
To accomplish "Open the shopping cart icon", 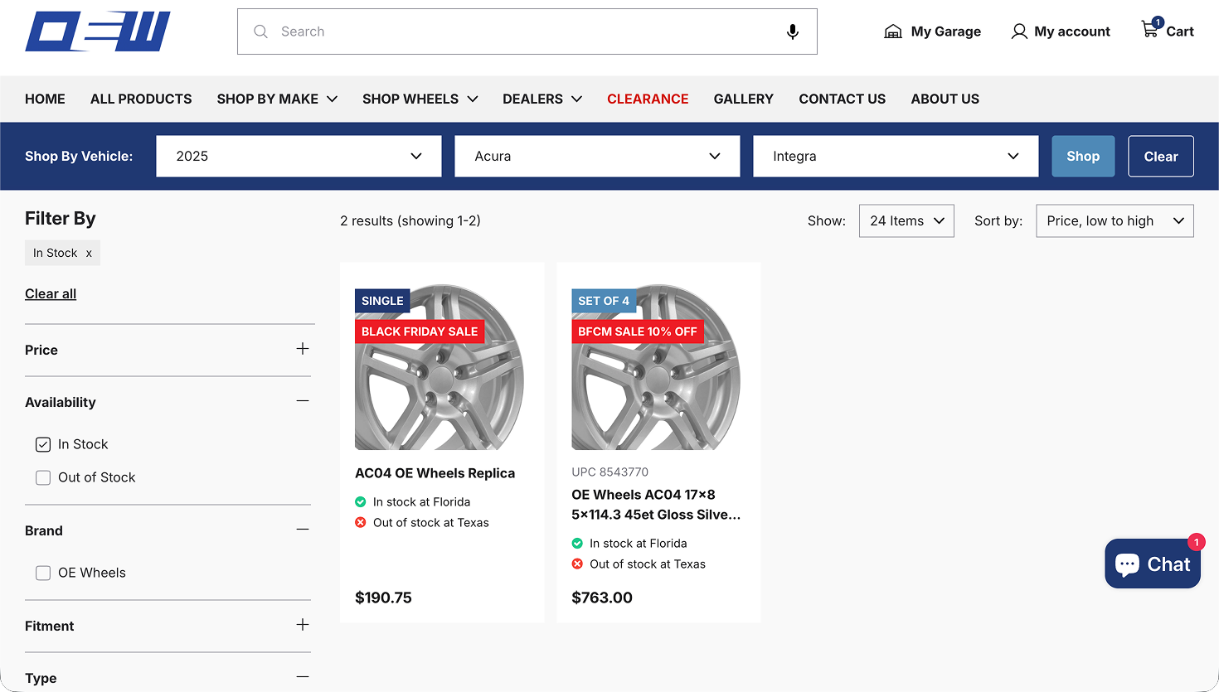I will (1150, 29).
